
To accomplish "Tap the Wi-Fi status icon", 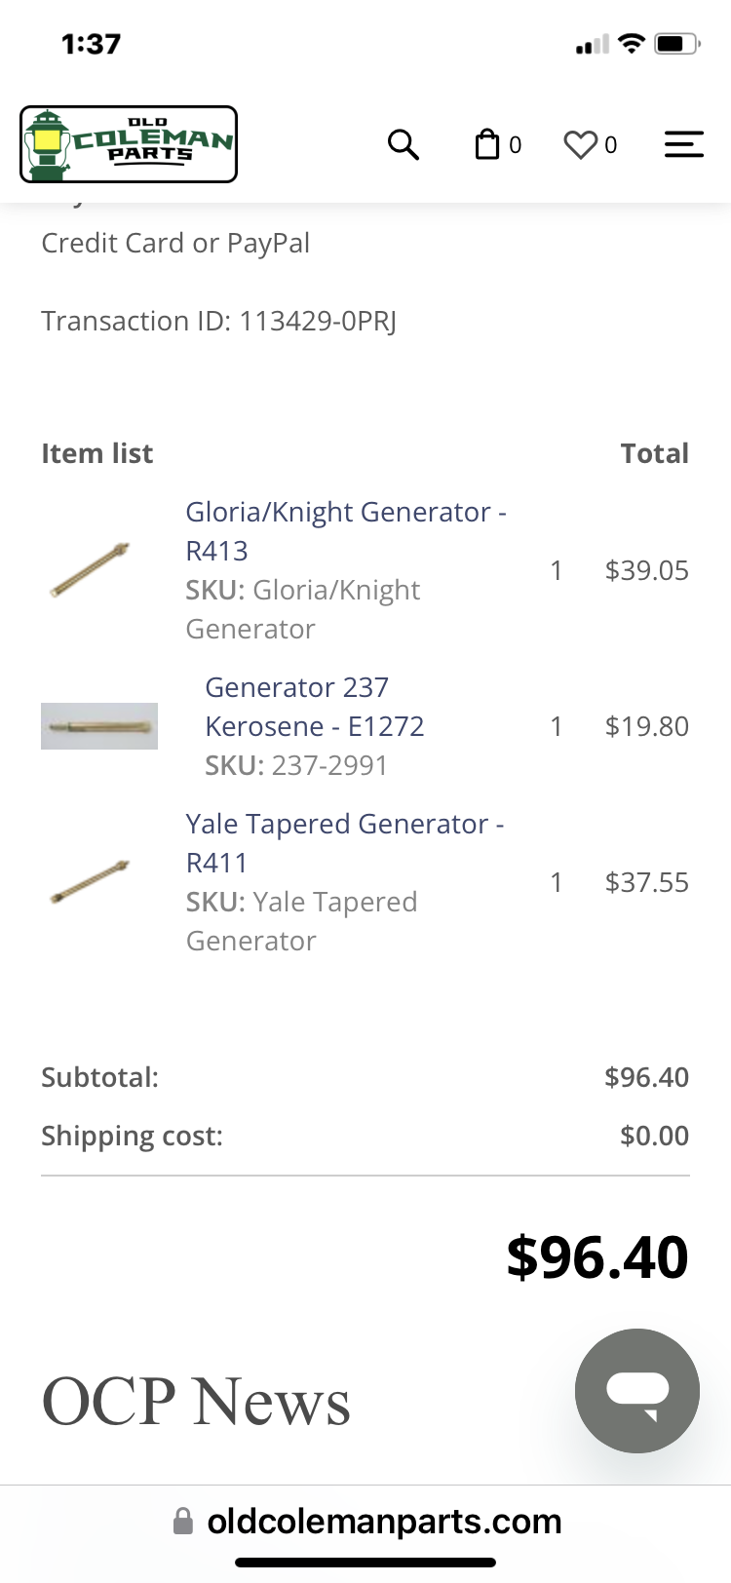I will (x=632, y=43).
